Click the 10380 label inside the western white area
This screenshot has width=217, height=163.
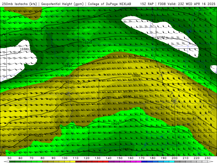[x=24, y=49]
